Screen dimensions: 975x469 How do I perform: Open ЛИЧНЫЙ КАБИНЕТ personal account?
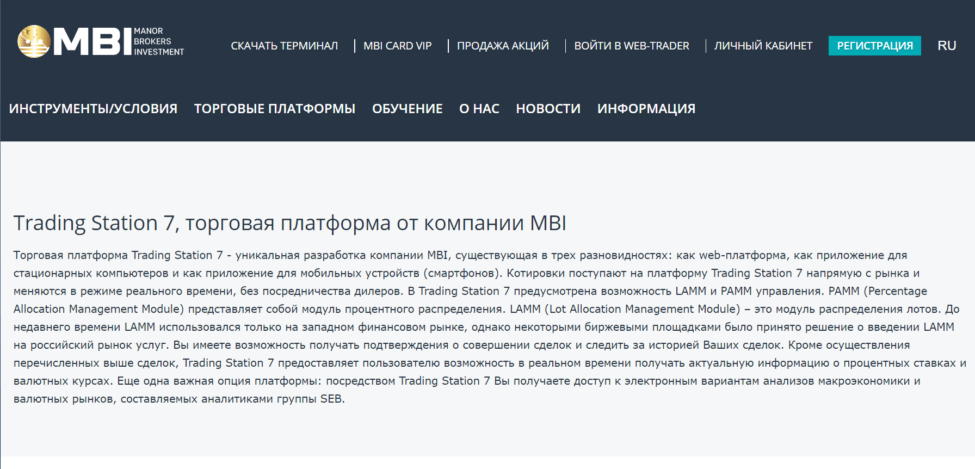coord(763,46)
